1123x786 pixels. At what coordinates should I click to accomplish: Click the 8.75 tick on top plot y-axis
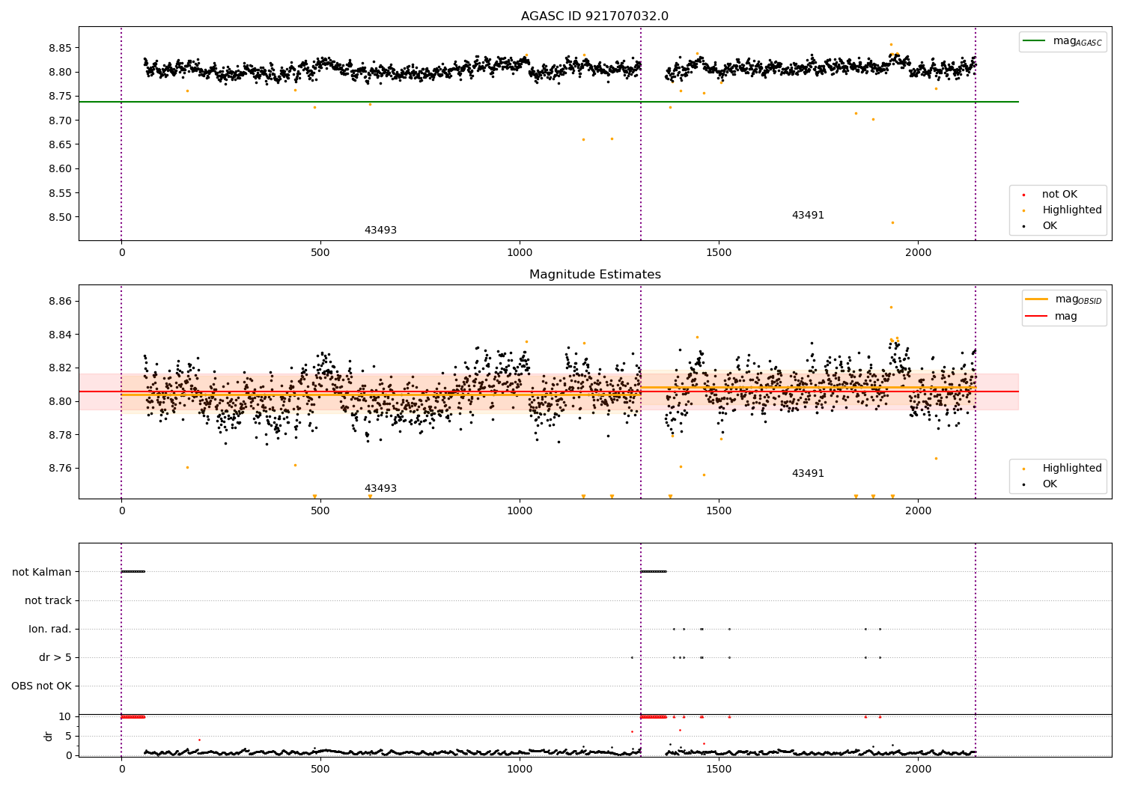61,97
